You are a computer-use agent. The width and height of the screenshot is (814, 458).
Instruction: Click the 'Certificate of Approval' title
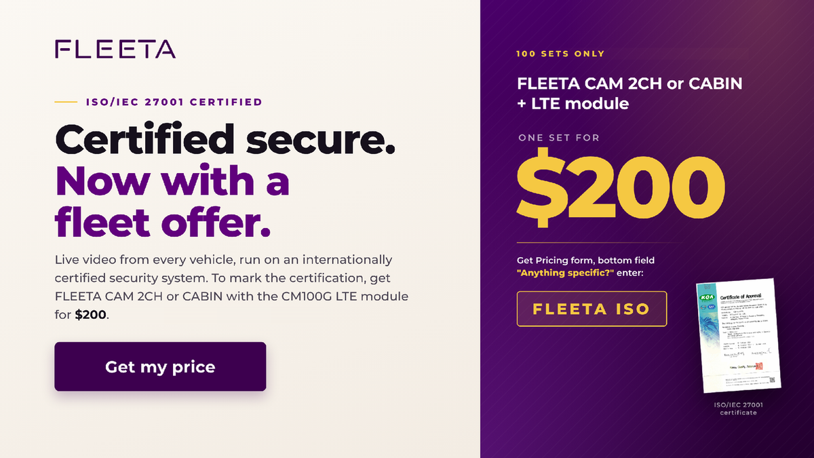(x=741, y=297)
